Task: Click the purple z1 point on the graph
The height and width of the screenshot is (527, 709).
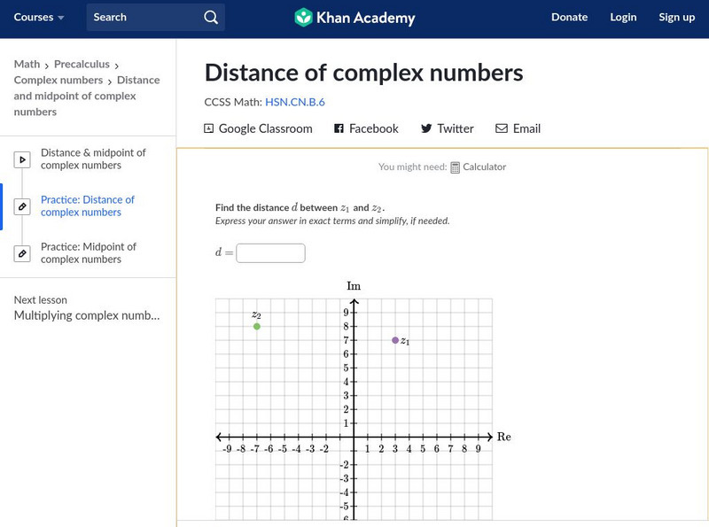Action: click(x=394, y=339)
